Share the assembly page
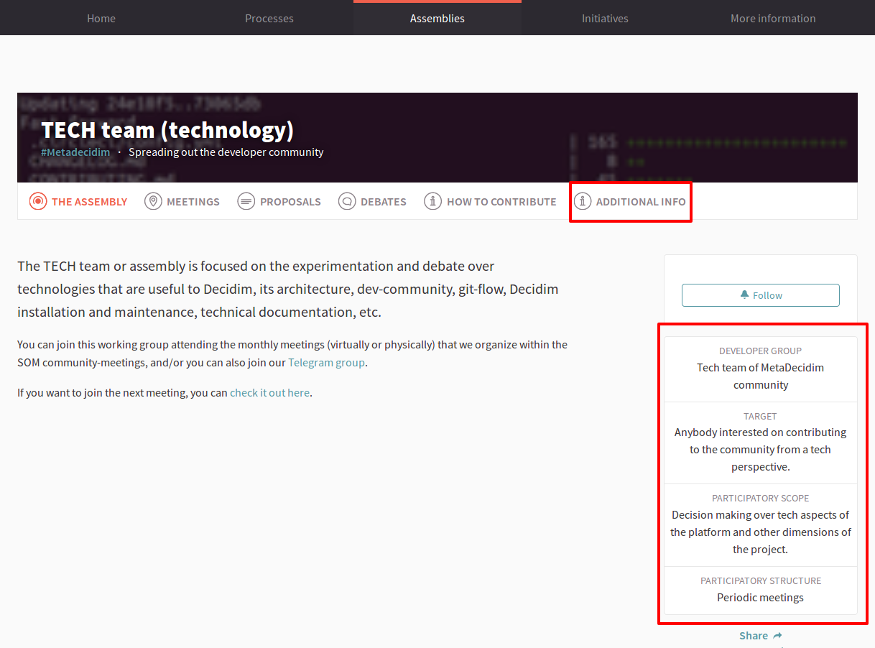875x648 pixels. click(x=754, y=635)
